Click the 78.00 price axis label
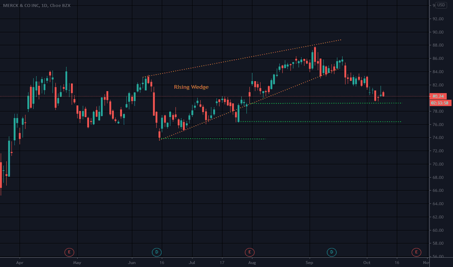 click(437, 111)
